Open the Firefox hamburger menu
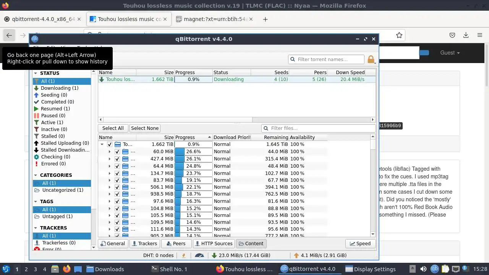The image size is (489, 275). click(480, 35)
